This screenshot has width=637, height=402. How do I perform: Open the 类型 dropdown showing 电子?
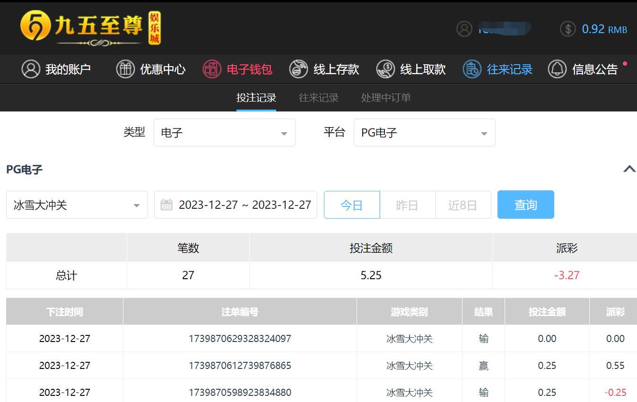pyautogui.click(x=224, y=133)
